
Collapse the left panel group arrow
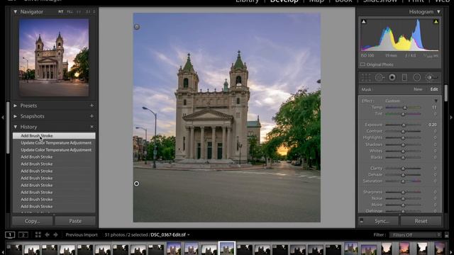tap(3, 118)
